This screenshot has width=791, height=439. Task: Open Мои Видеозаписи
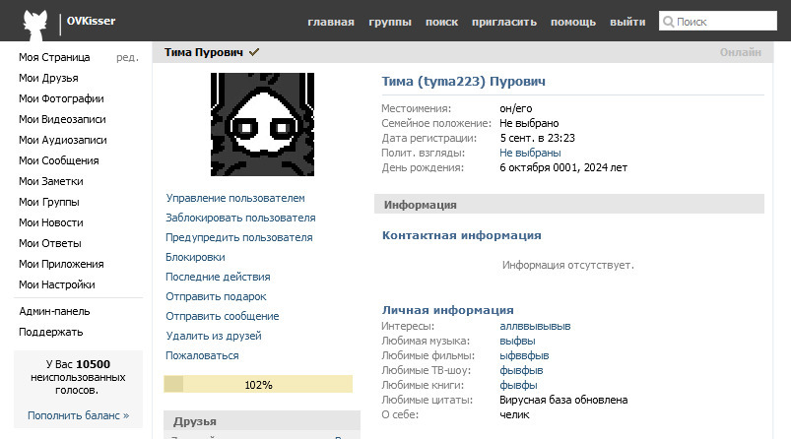(x=63, y=119)
